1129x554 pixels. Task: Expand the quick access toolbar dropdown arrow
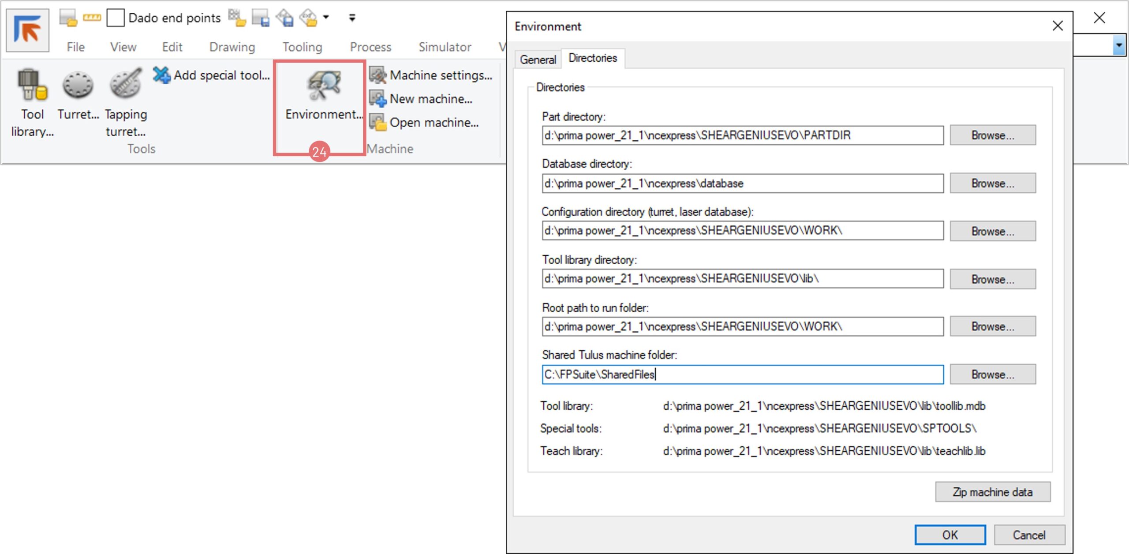coord(326,17)
